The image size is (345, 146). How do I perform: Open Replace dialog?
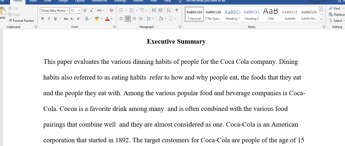pyautogui.click(x=337, y=15)
